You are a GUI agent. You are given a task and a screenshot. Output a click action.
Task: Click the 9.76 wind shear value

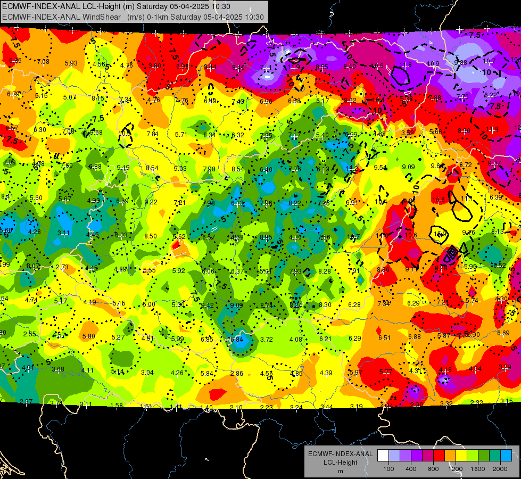[x=468, y=233]
